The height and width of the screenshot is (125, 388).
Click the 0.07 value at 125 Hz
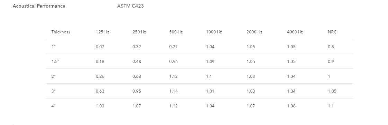[100, 47]
